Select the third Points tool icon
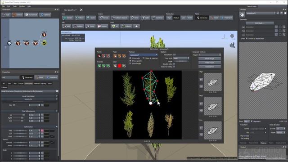Image resolution: width=288 pixels, height=162 pixels. pyautogui.click(x=108, y=56)
